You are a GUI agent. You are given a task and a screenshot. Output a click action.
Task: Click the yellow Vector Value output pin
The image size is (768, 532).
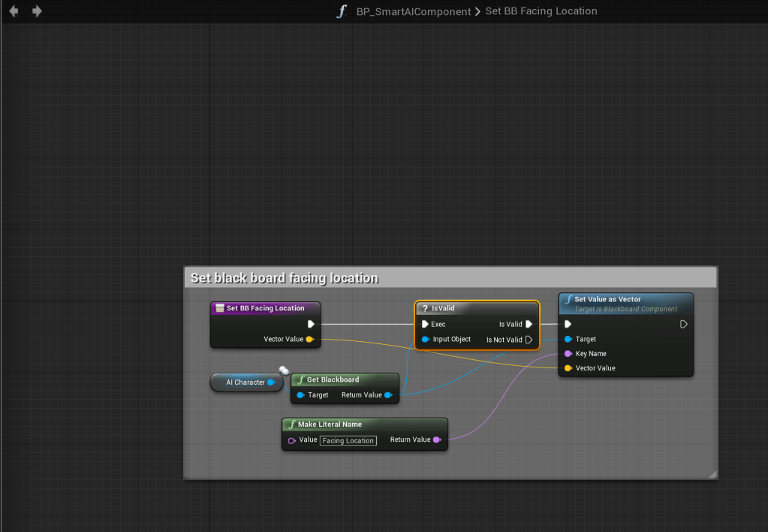[309, 340]
